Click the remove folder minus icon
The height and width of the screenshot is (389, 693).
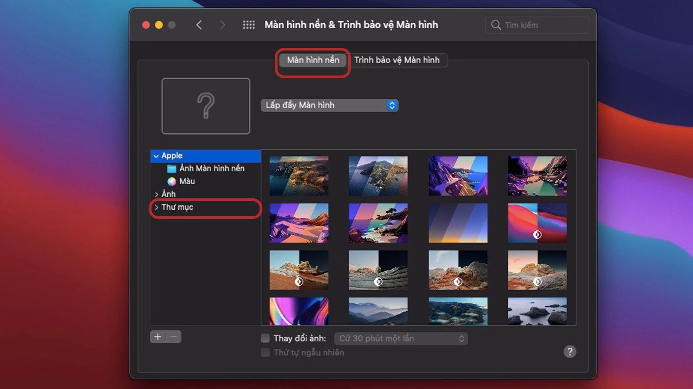[x=172, y=337]
